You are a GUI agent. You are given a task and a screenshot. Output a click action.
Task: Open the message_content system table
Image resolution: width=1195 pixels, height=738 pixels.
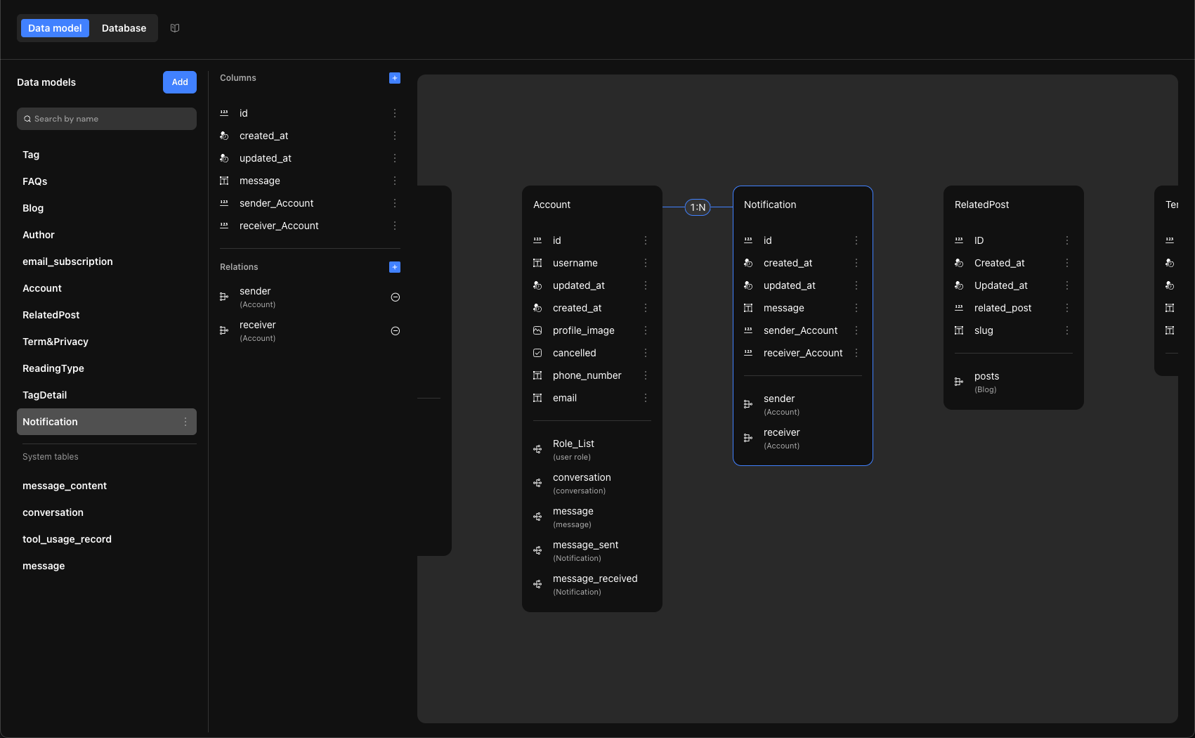[107, 486]
